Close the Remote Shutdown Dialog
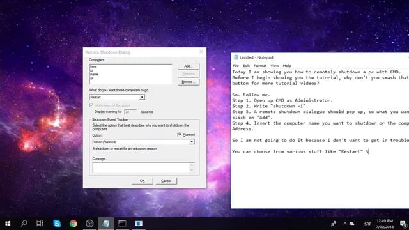This screenshot has height=230, width=409. click(201, 52)
